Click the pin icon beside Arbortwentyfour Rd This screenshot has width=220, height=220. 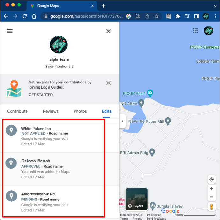[11, 196]
